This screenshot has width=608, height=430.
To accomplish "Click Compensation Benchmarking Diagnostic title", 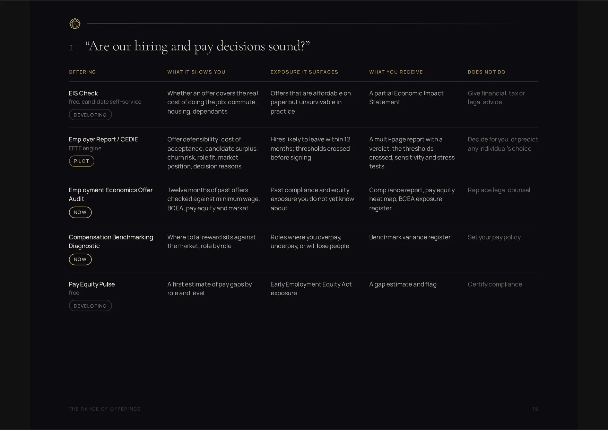I will (x=111, y=242).
